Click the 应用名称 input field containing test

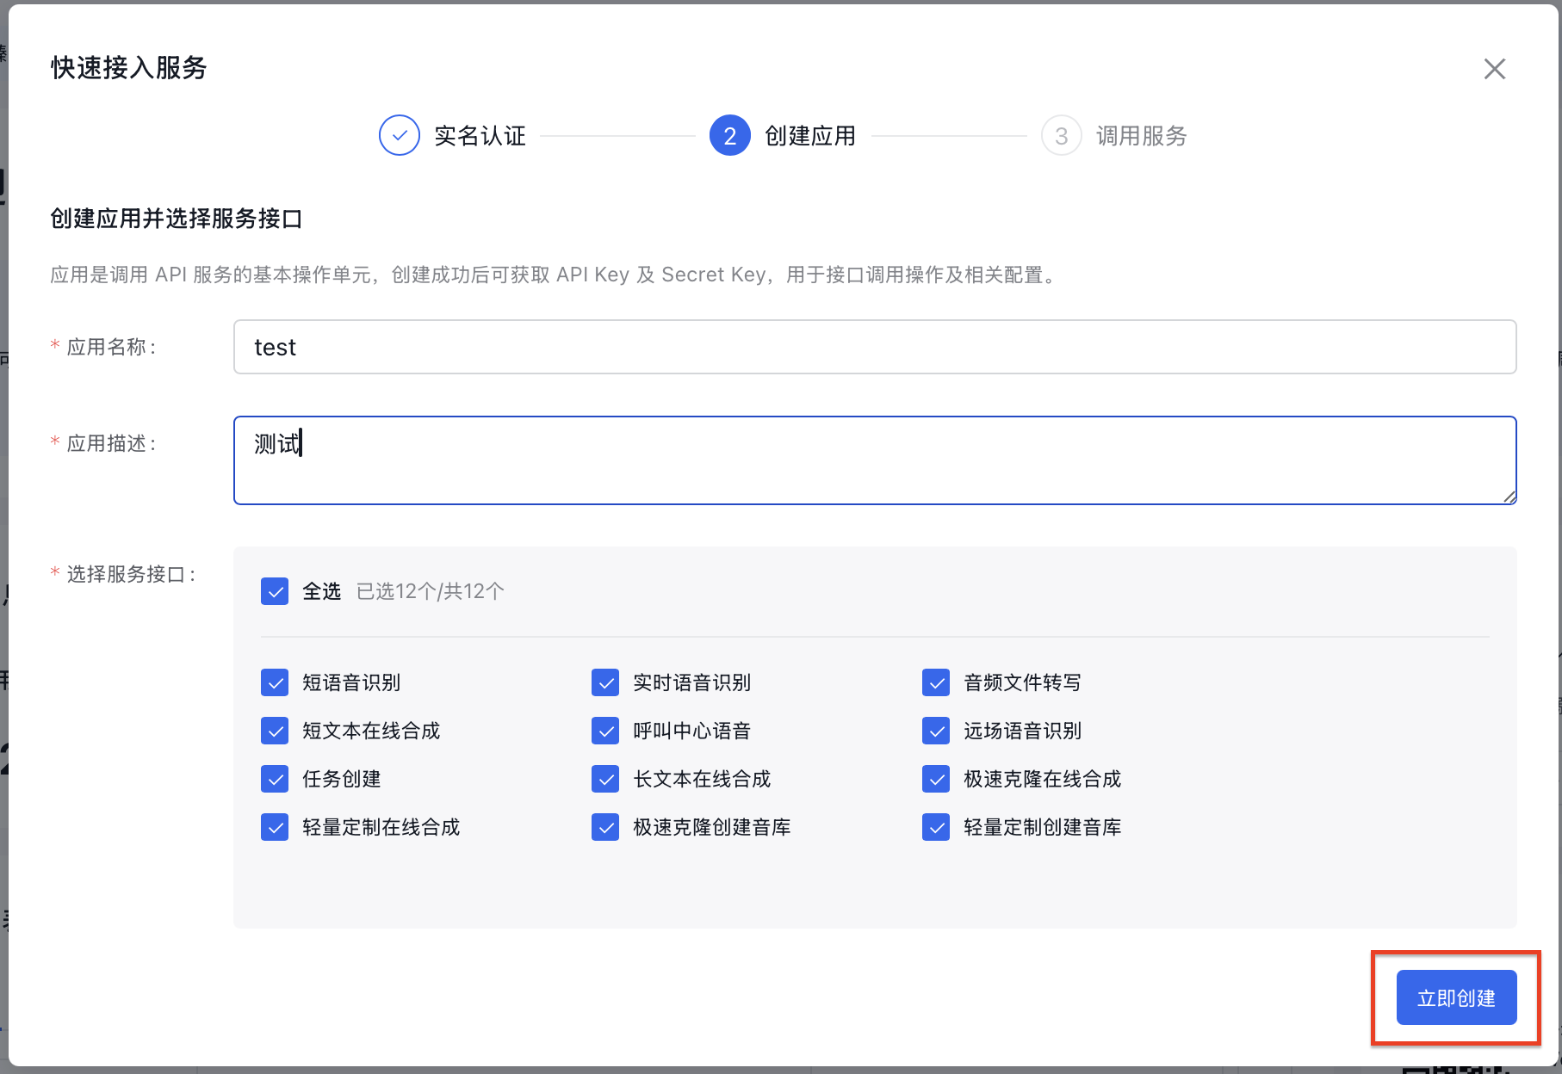[875, 347]
